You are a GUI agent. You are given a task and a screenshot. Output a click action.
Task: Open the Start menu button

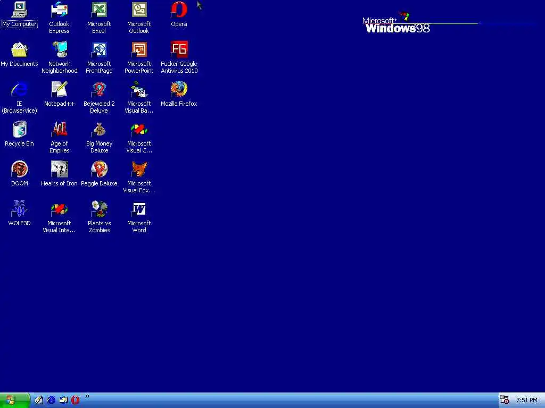click(x=14, y=401)
